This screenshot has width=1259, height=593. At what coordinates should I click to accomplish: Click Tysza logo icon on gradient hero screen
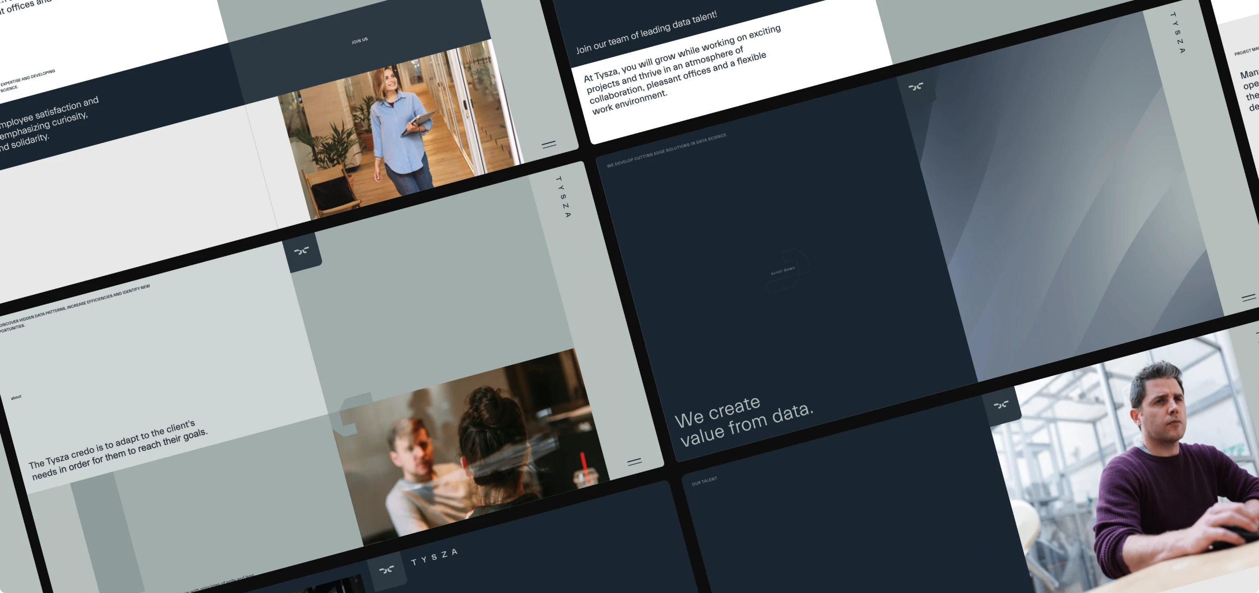tap(915, 87)
